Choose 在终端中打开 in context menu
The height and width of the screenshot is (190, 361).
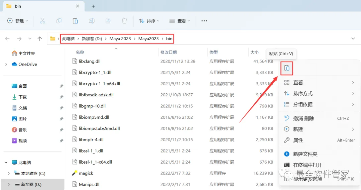coord(319,165)
